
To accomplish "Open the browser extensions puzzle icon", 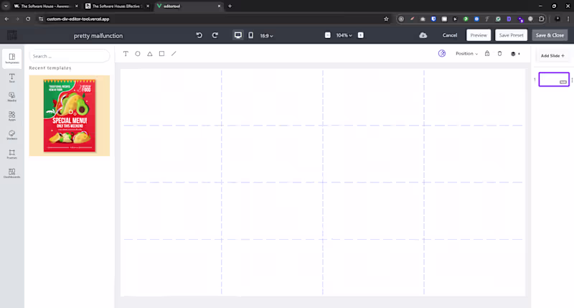I will pyautogui.click(x=541, y=19).
